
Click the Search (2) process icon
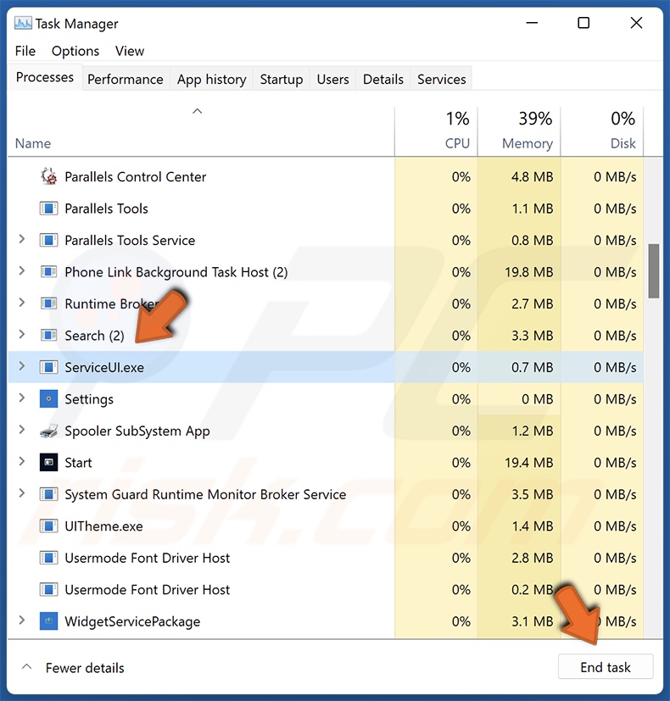point(48,336)
